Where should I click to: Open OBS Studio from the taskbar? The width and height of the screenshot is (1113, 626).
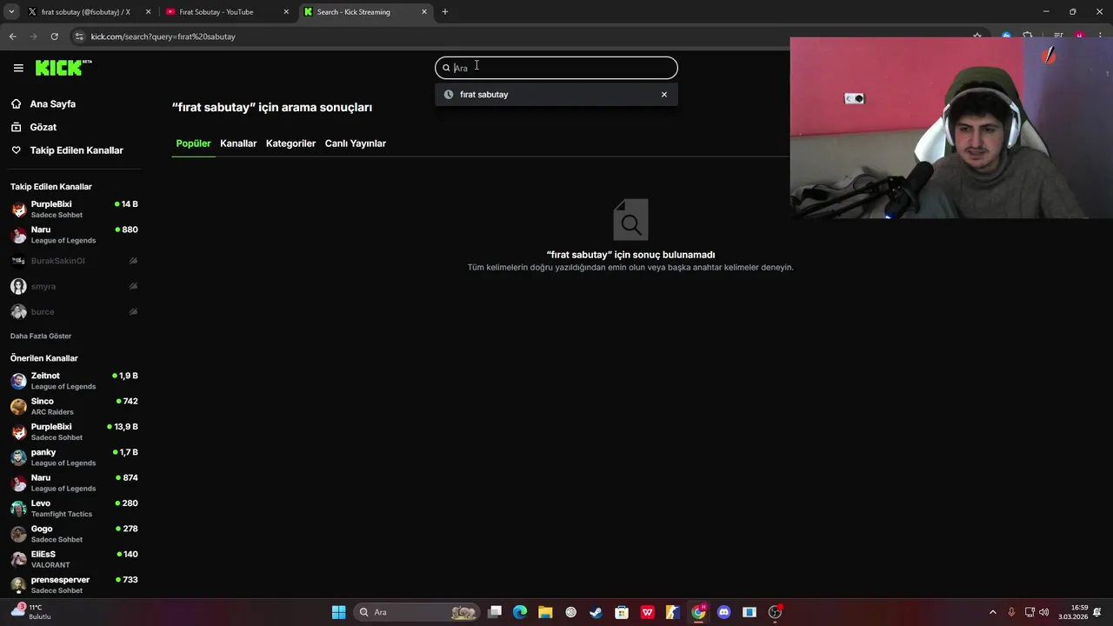tap(775, 612)
